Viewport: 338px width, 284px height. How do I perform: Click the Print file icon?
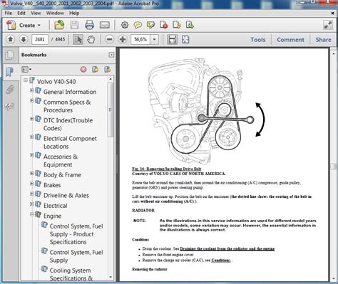(x=89, y=25)
